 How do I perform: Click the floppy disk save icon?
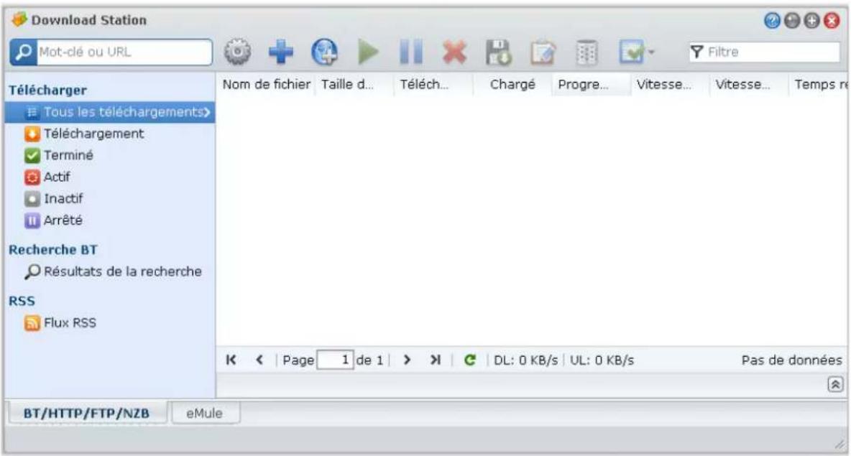click(498, 52)
